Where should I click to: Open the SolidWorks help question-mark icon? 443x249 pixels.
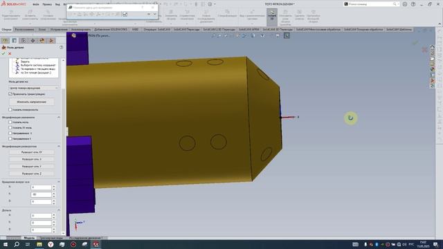[413, 4]
